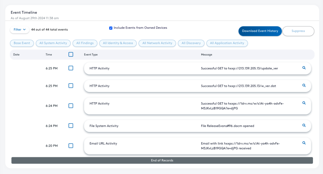Inspect the ReleaseEvans#96.docm file event magnifier
323x174 pixels.
tap(304, 125)
